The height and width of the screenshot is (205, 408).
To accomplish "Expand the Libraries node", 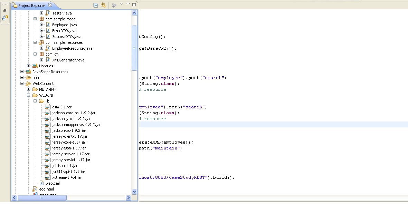I will coord(28,66).
